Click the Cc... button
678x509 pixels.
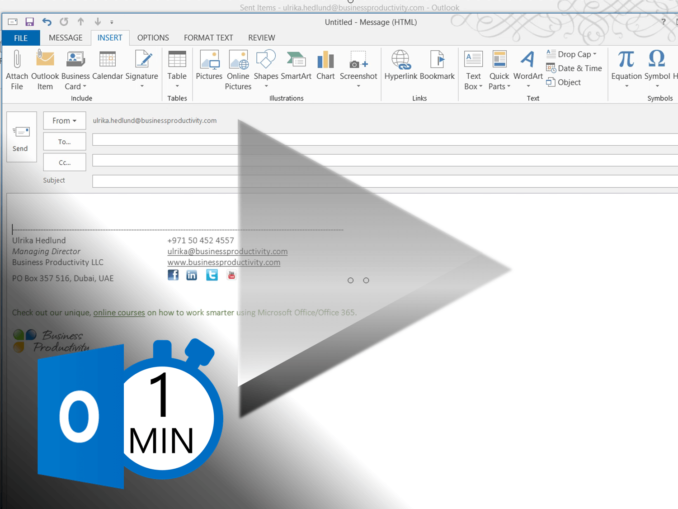point(65,162)
